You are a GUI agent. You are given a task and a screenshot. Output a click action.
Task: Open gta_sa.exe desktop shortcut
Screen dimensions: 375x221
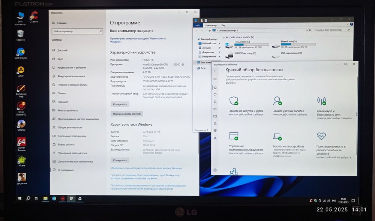[x=22, y=179]
